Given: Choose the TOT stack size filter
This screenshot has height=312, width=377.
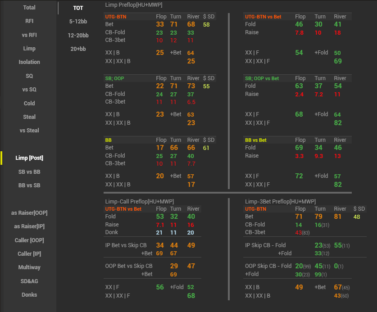Looking at the screenshot, I should point(78,8).
